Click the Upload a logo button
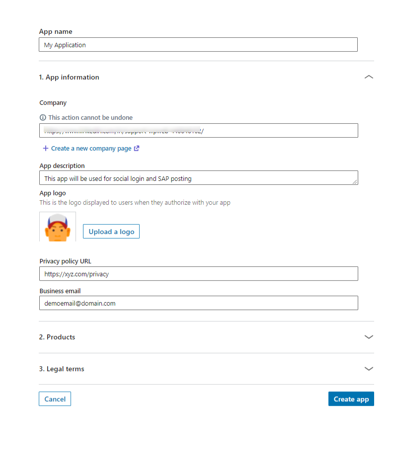Screen dimensions: 394x467 [111, 231]
